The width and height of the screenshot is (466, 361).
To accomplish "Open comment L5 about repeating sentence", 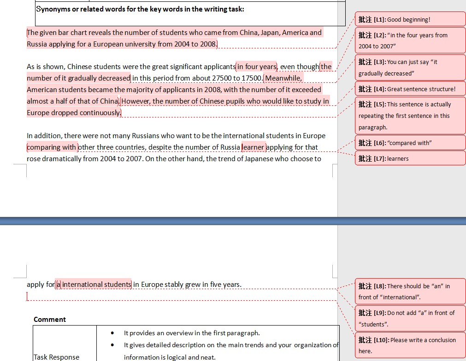I will 410,116.
